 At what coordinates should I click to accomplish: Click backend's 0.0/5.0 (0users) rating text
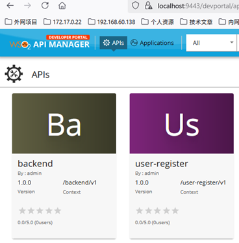[35, 222]
